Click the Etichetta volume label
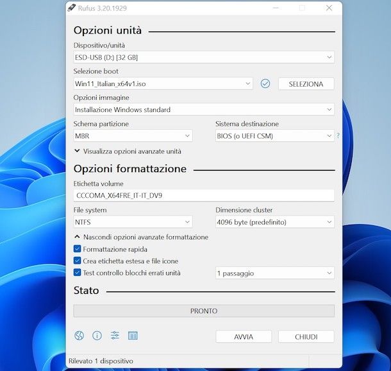 99,184
